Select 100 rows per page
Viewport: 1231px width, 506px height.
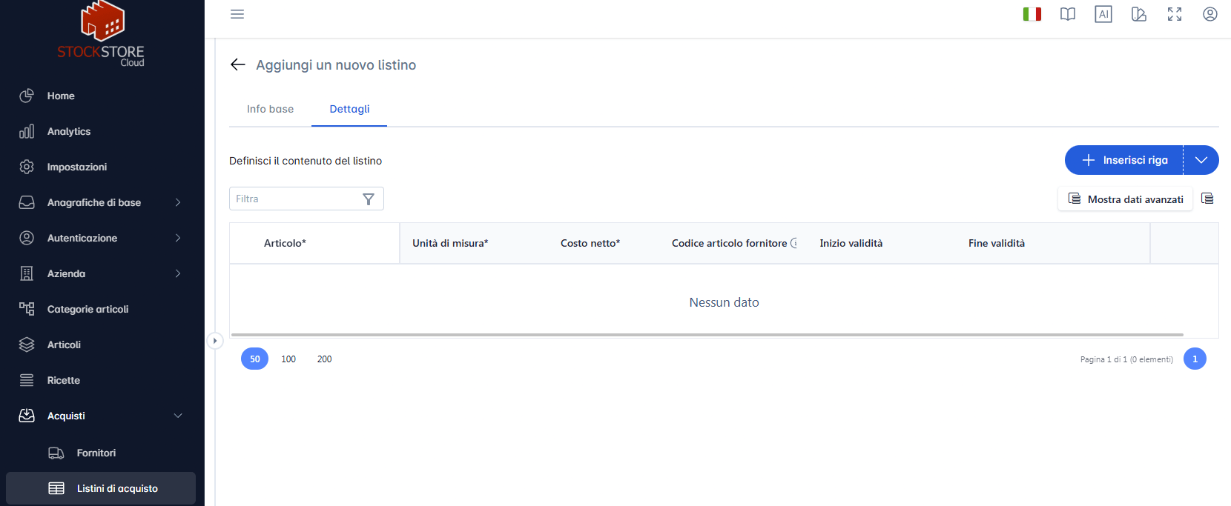(x=288, y=359)
